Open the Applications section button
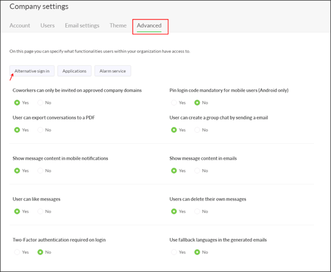The width and height of the screenshot is (331, 272). (x=74, y=71)
